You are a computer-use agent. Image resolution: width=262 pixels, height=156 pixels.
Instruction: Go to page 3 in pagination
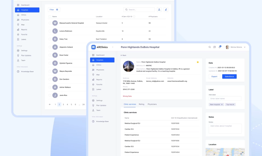tap(63, 105)
